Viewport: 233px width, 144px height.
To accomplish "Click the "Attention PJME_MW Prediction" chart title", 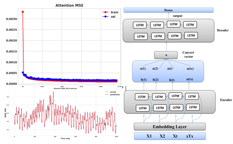I will point(65,88).
